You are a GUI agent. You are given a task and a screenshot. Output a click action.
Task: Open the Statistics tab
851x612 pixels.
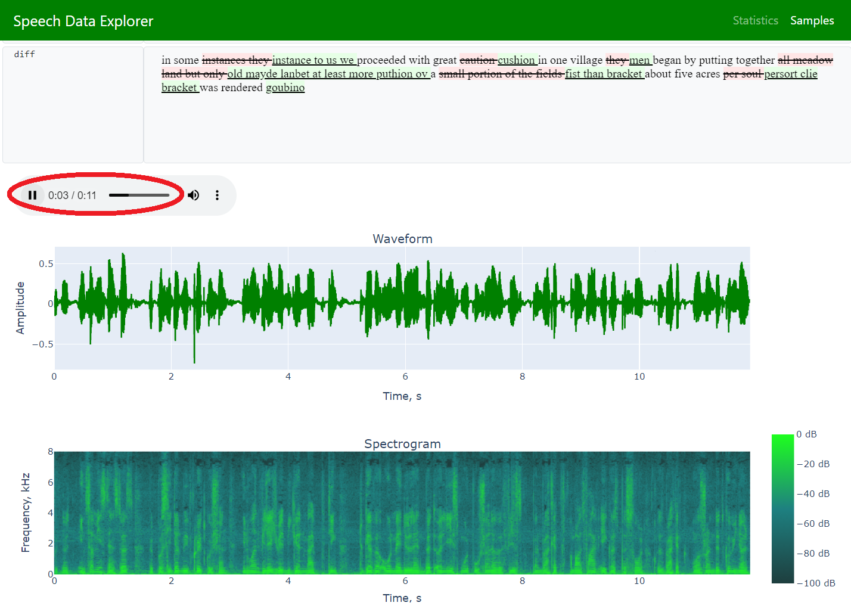click(x=755, y=21)
